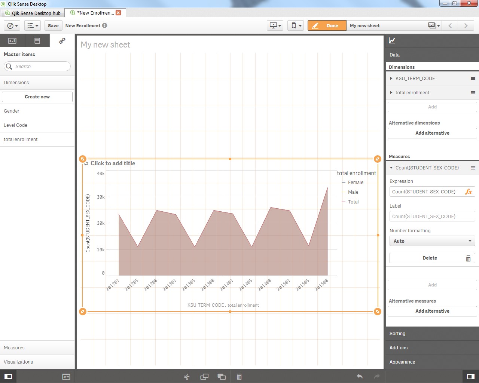The width and height of the screenshot is (479, 383).
Task: Grab Count(STUDENT_SEX_CODE) reorder handle
Action: 473,168
